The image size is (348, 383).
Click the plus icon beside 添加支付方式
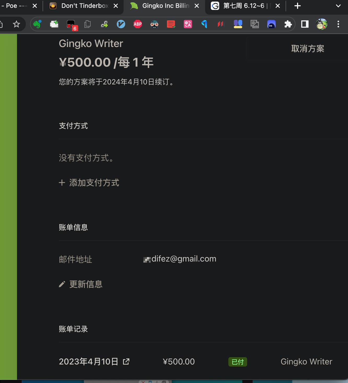(x=62, y=183)
